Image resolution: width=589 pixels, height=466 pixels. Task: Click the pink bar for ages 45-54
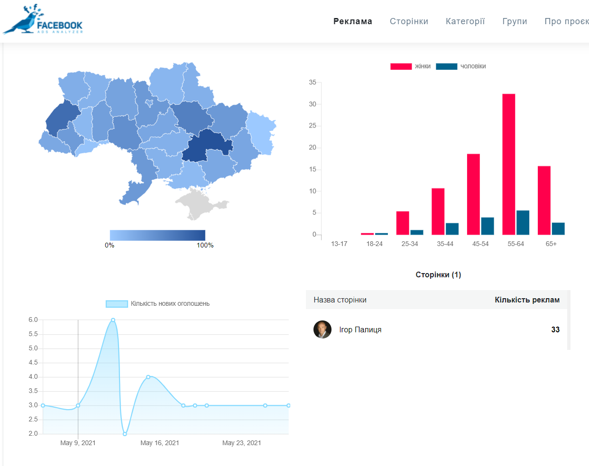click(473, 194)
